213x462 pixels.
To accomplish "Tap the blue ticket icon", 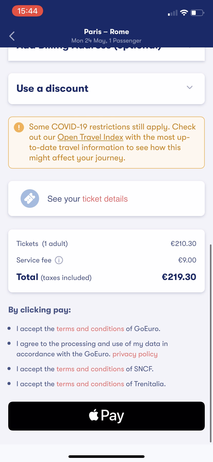I will point(30,199).
